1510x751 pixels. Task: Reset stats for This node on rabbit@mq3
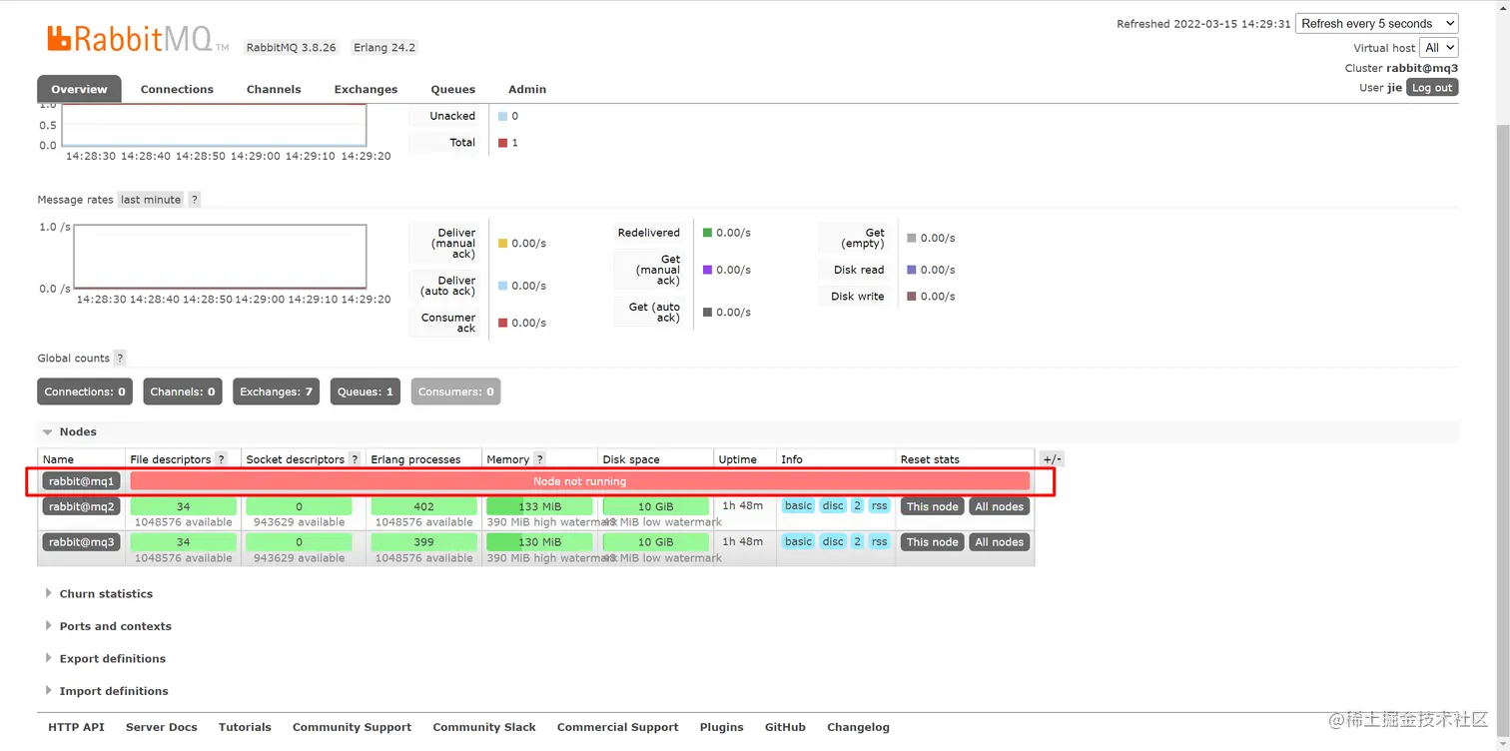pos(932,542)
